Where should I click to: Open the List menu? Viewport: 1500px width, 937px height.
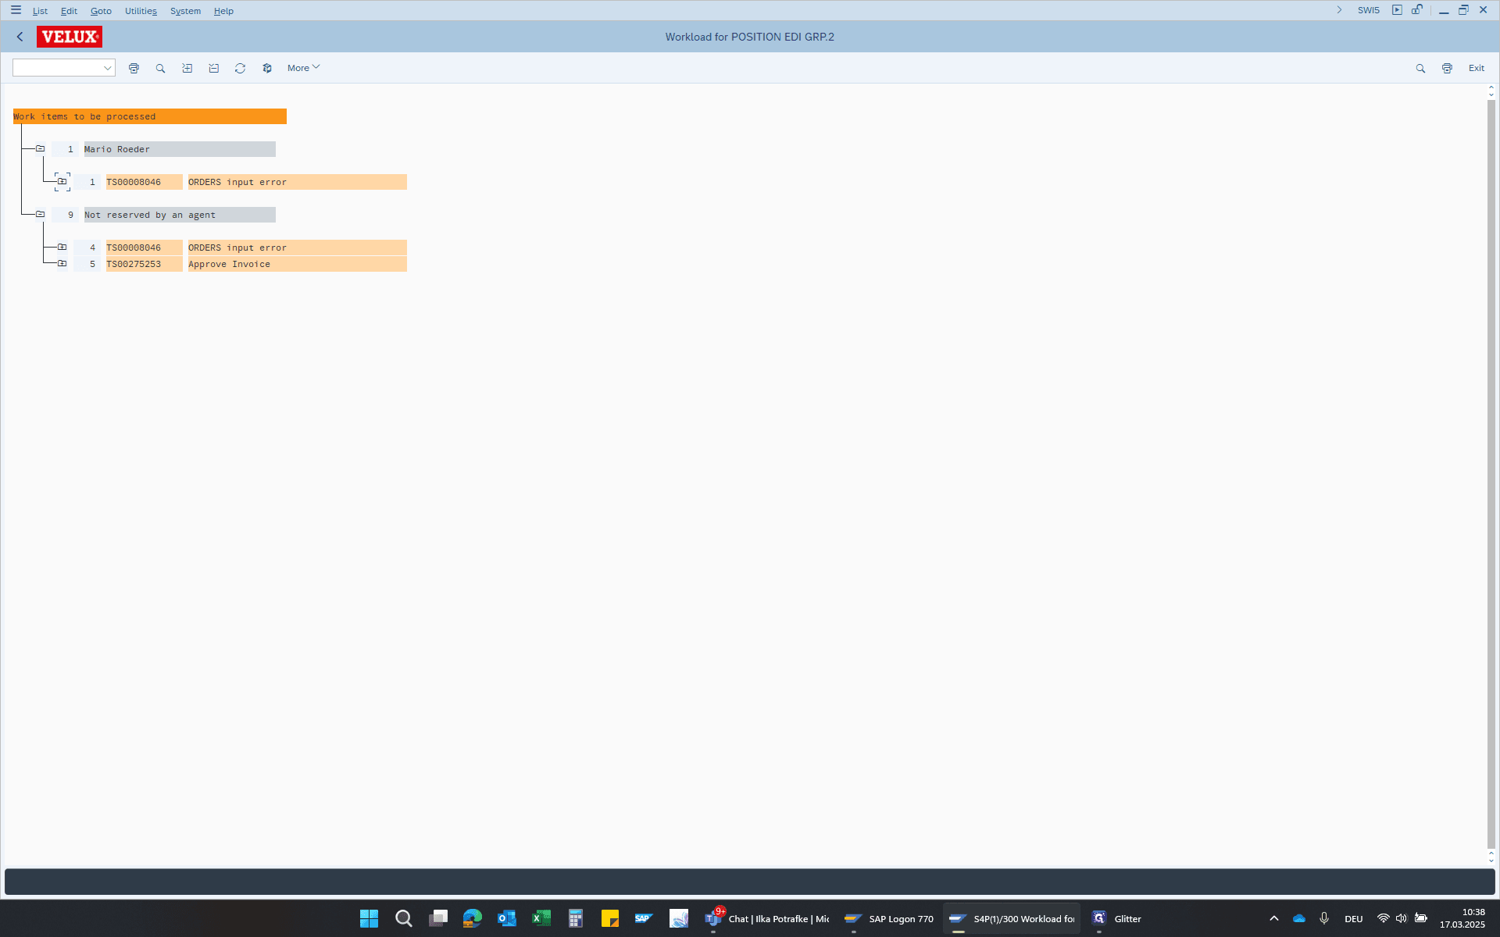(40, 11)
